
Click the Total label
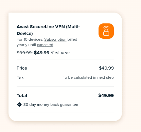(x=22, y=96)
